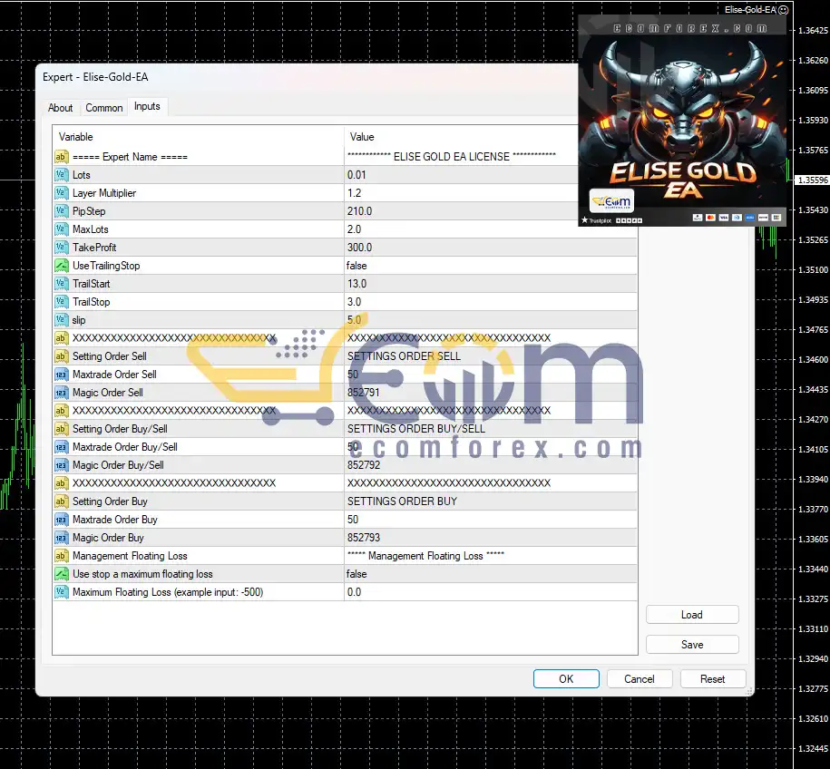This screenshot has height=769, width=830.
Task: Toggle the UseTrailingStop false value
Action: click(x=490, y=265)
